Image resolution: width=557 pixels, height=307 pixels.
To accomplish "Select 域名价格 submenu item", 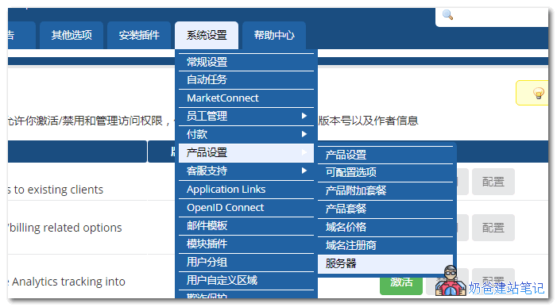I will pyautogui.click(x=385, y=227).
